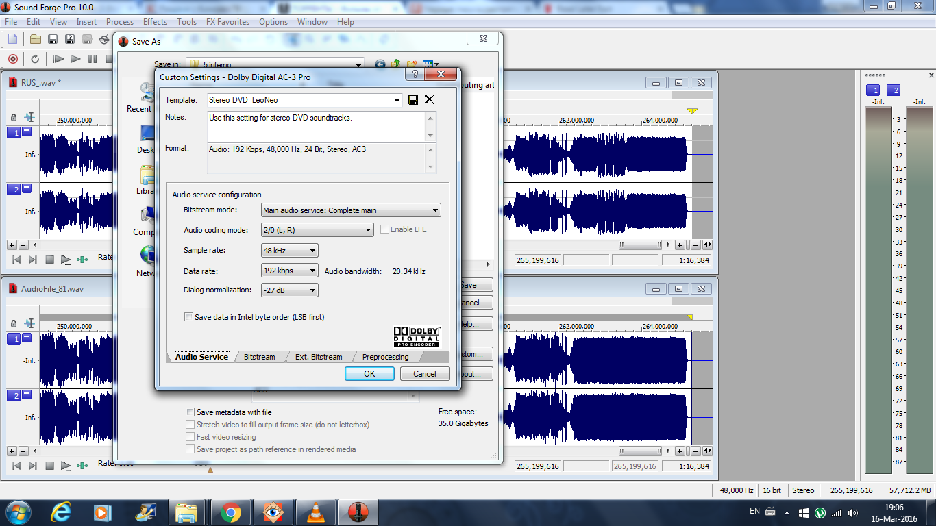Open View Menu icon in Save As dialog
The image size is (936, 526).
tap(431, 65)
